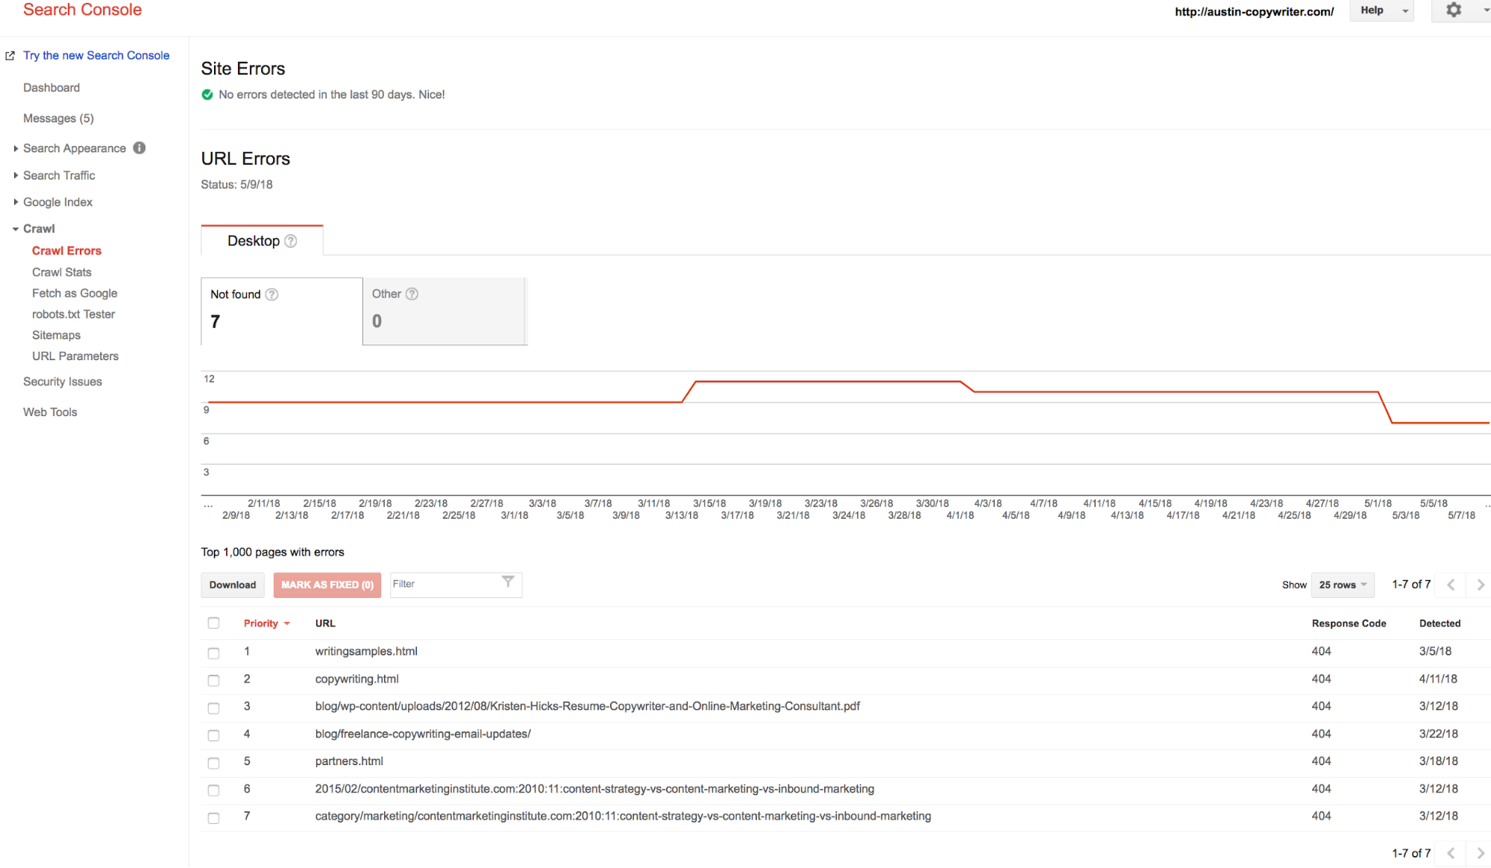This screenshot has height=868, width=1491.
Task: Click the Desktop tab help icon
Action: [291, 241]
